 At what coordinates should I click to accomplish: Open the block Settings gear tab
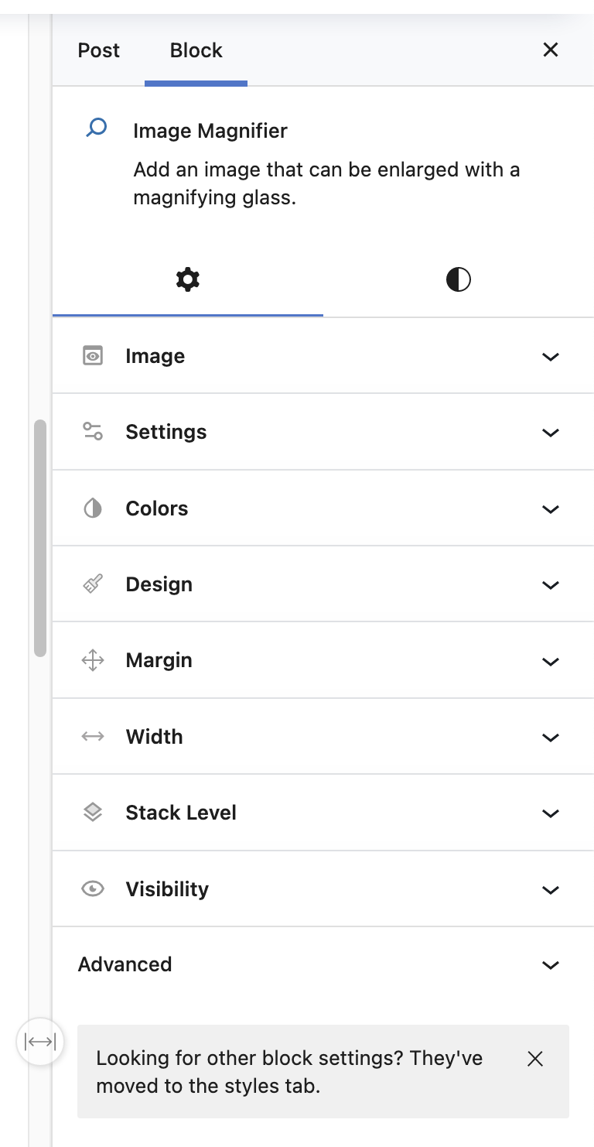187,280
